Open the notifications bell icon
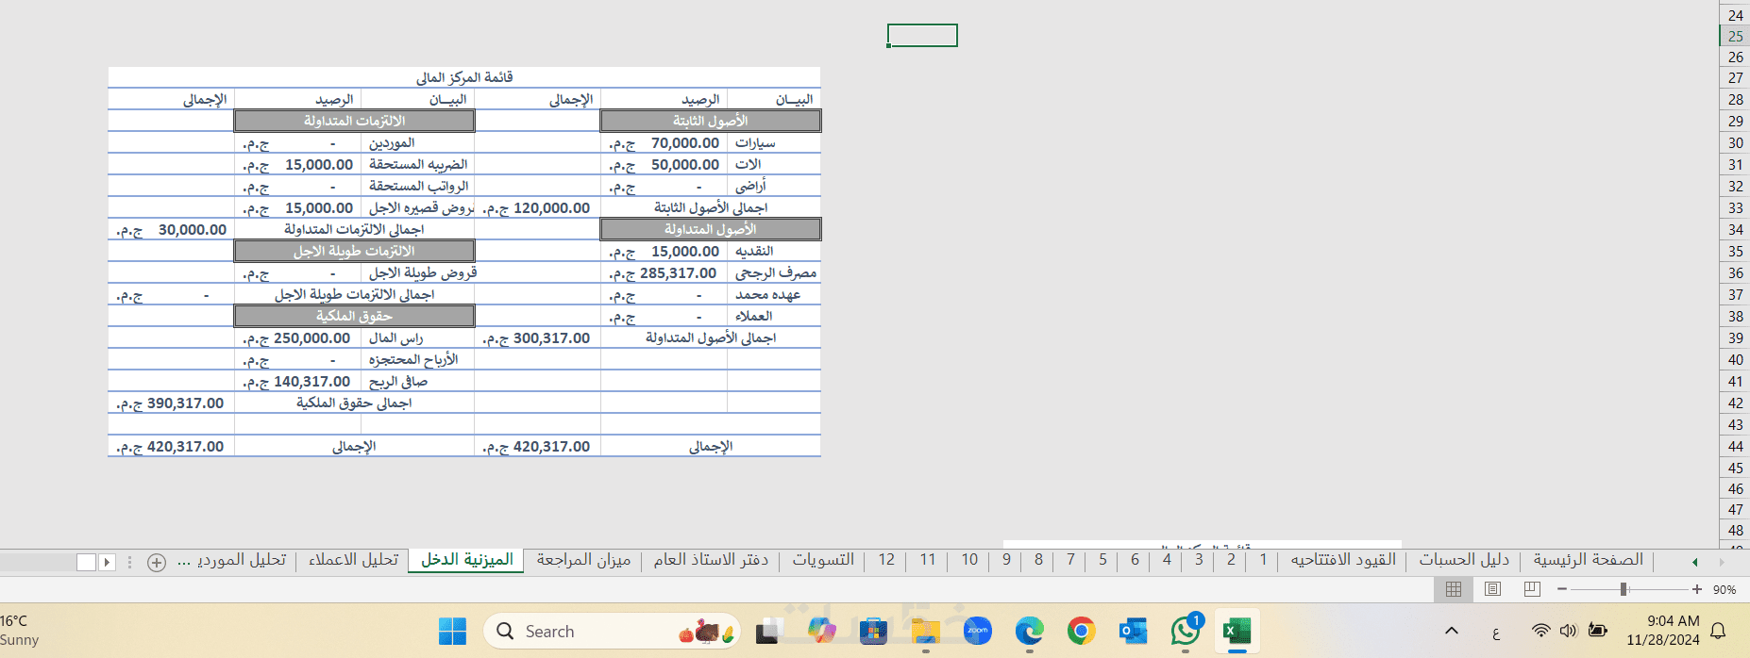Image resolution: width=1750 pixels, height=658 pixels. (1719, 632)
